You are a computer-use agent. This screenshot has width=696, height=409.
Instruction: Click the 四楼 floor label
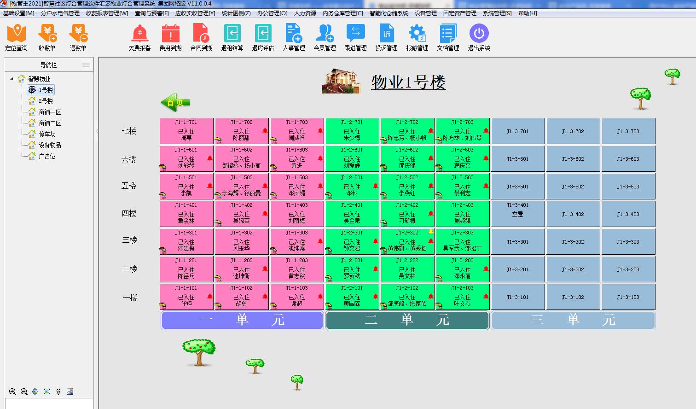coord(129,213)
